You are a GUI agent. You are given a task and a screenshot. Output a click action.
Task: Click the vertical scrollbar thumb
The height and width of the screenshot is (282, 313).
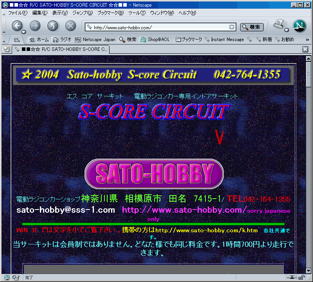308,74
